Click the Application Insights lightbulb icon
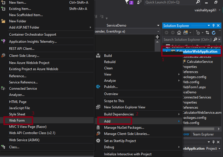This screenshot has width=223, height=157. [3, 41]
